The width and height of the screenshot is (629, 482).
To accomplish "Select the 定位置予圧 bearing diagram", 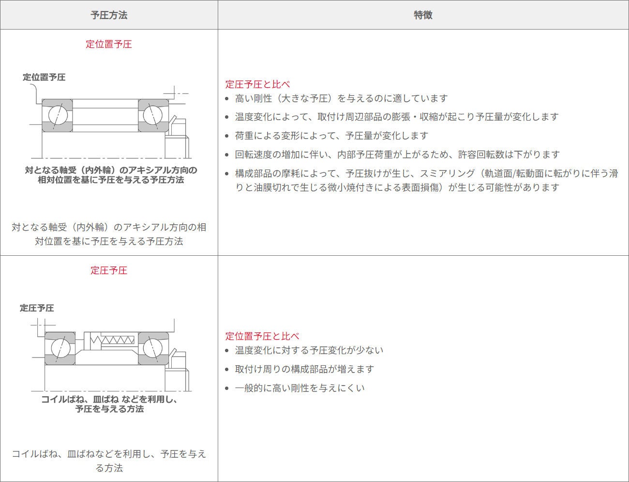I will (x=109, y=121).
